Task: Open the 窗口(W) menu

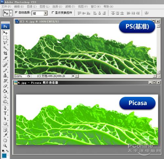Action: [x=96, y=7]
